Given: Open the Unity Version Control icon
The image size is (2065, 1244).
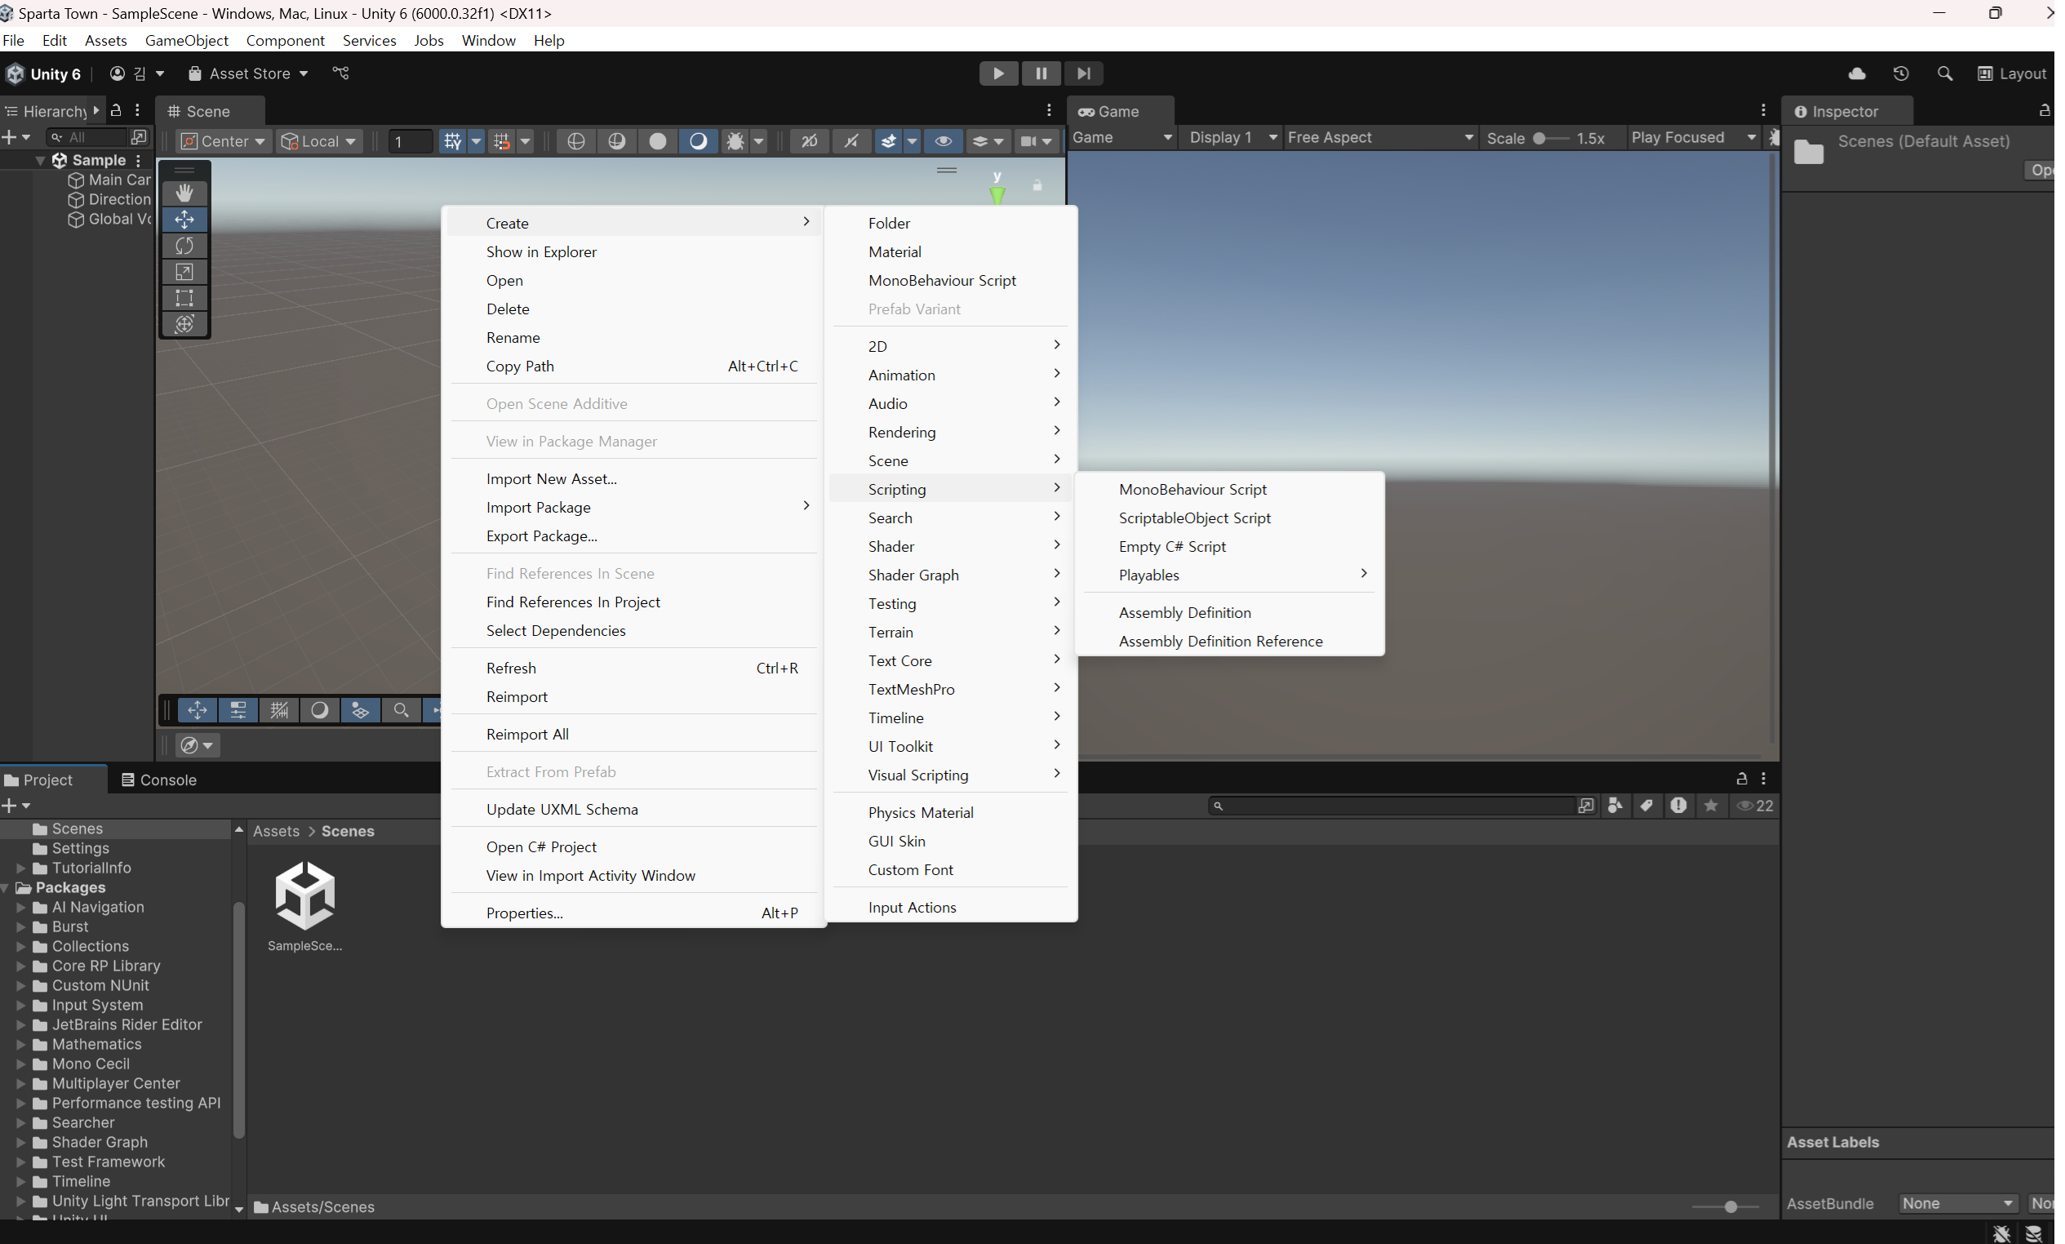Looking at the screenshot, I should pyautogui.click(x=340, y=73).
